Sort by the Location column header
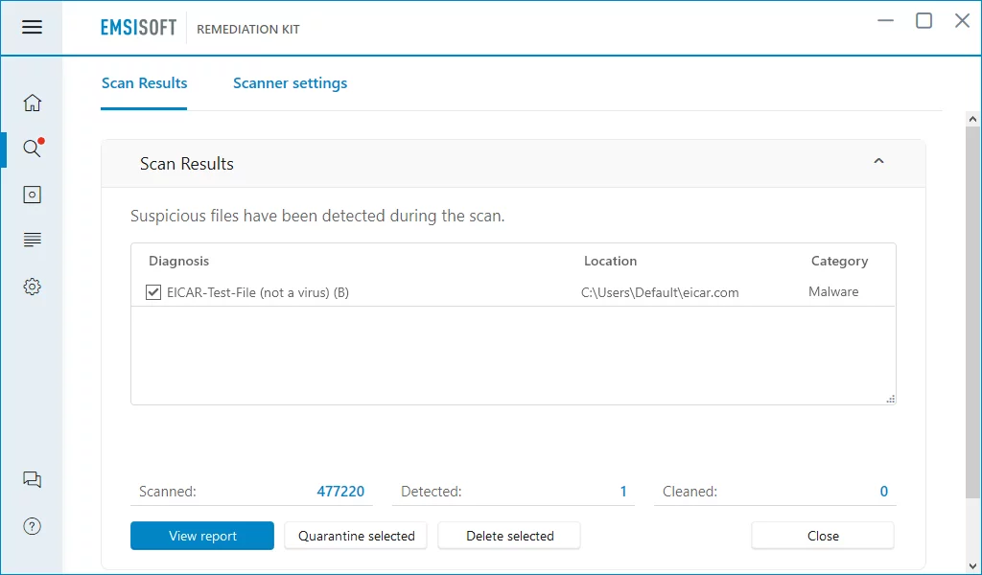982x575 pixels. pyautogui.click(x=610, y=261)
